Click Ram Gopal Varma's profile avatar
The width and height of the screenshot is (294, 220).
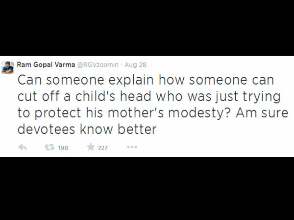click(8, 67)
